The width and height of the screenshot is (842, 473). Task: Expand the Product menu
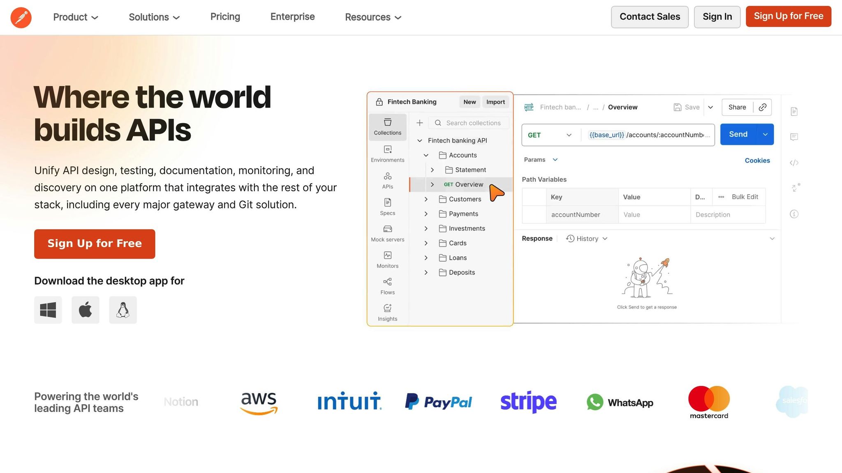coord(76,17)
